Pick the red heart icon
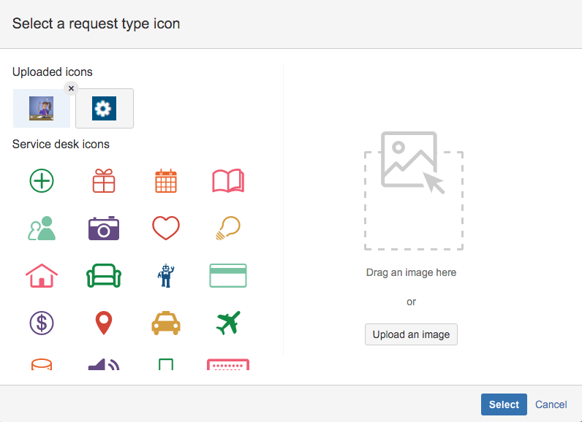 click(x=166, y=229)
